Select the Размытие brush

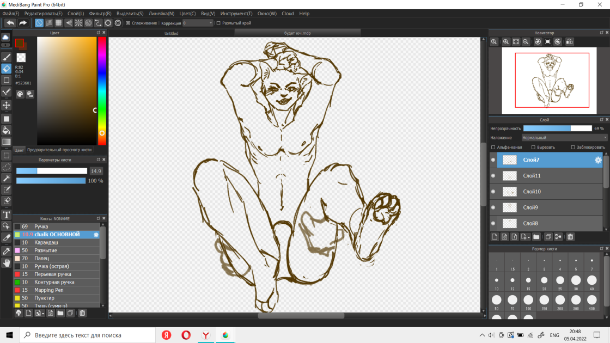57,250
